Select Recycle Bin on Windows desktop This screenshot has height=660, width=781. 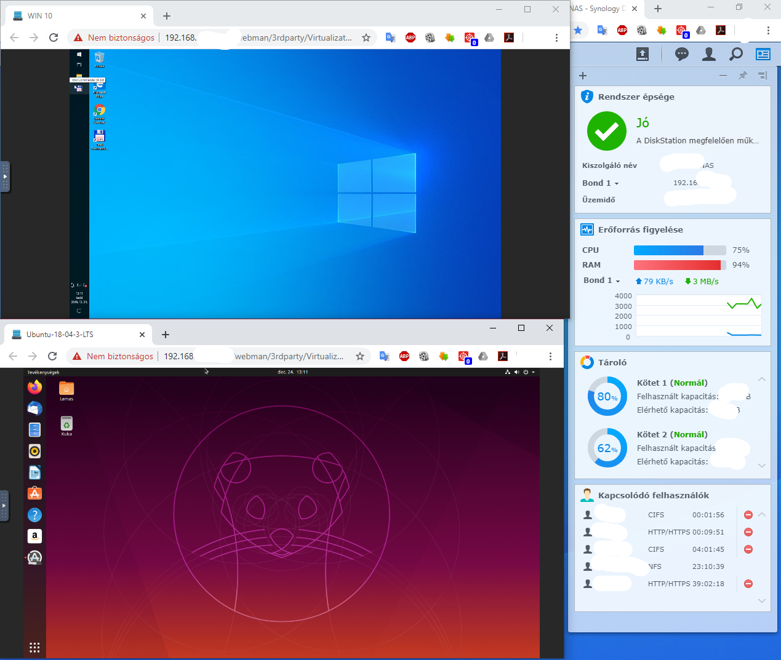(x=99, y=59)
